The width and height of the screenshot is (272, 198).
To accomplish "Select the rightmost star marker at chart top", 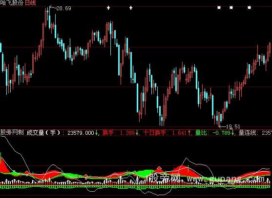I will [x=249, y=8].
